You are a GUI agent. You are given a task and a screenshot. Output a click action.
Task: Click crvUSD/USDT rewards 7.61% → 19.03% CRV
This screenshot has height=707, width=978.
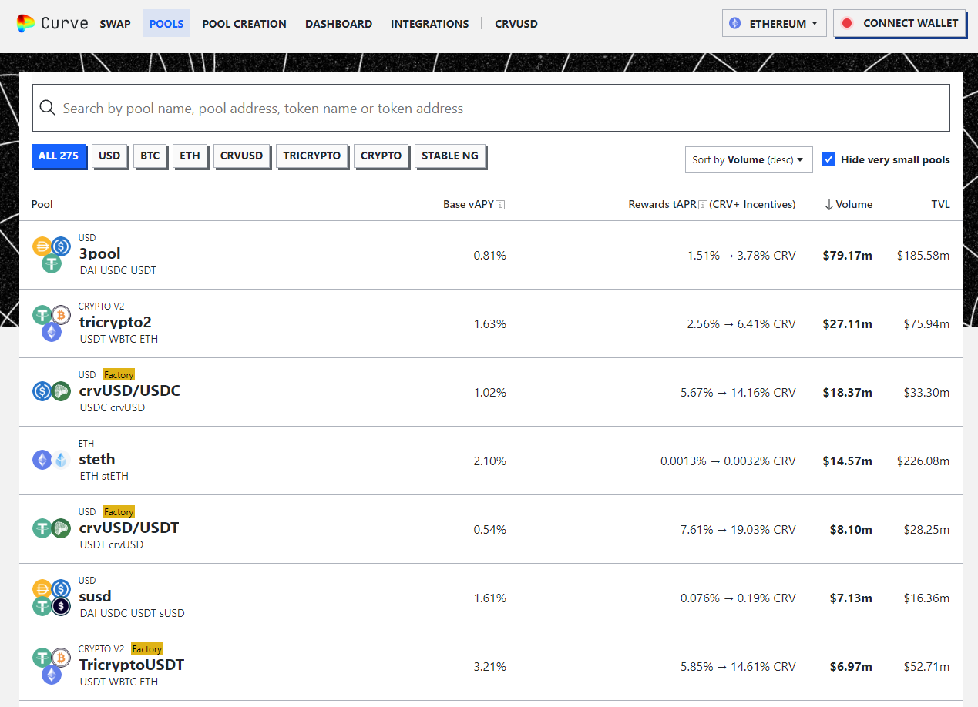tap(738, 530)
